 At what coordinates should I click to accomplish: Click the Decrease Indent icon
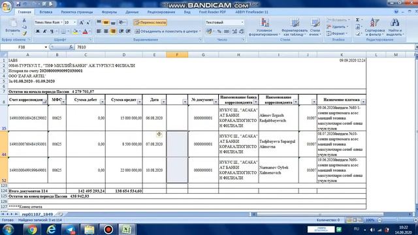pos(121,31)
